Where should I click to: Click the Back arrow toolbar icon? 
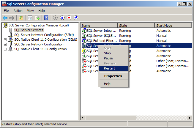(x=5, y=18)
